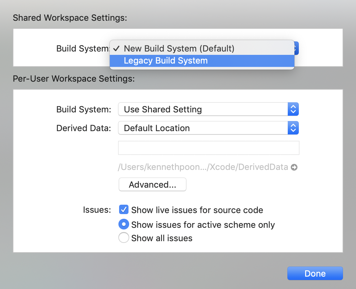Open per-user Build System dropdown
This screenshot has height=289, width=356.
(x=208, y=109)
